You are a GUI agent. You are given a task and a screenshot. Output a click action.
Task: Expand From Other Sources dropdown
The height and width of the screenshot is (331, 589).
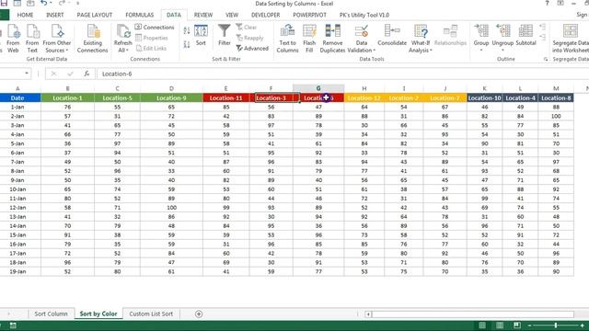click(67, 51)
